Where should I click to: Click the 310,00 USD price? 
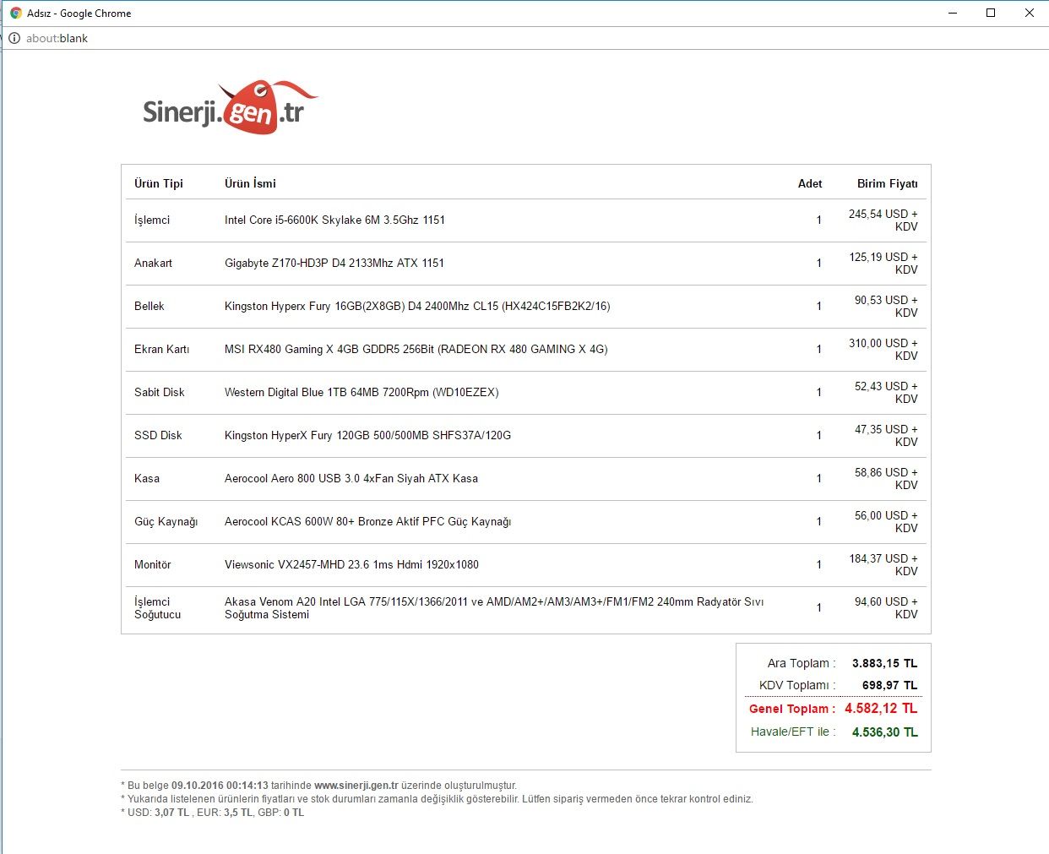(883, 349)
